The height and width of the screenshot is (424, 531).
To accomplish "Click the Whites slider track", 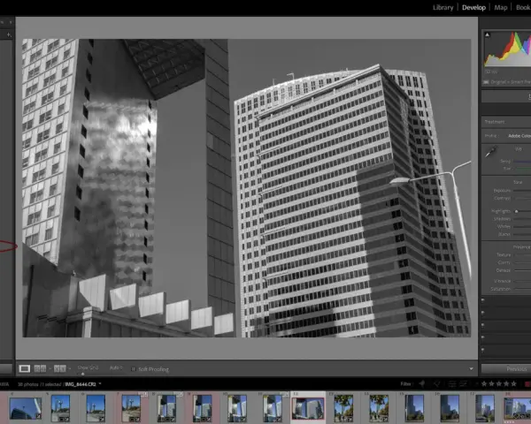I will (522, 226).
